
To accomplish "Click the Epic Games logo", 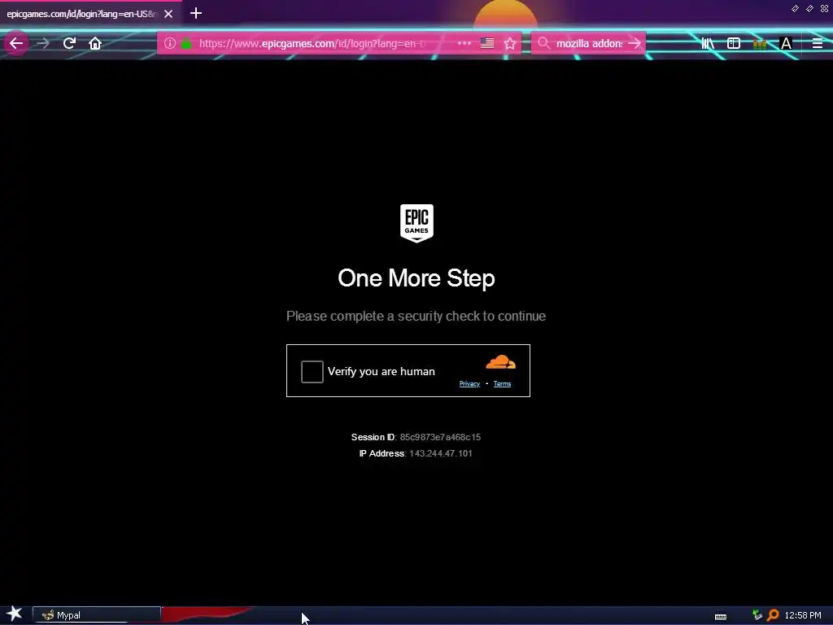I will click(416, 223).
